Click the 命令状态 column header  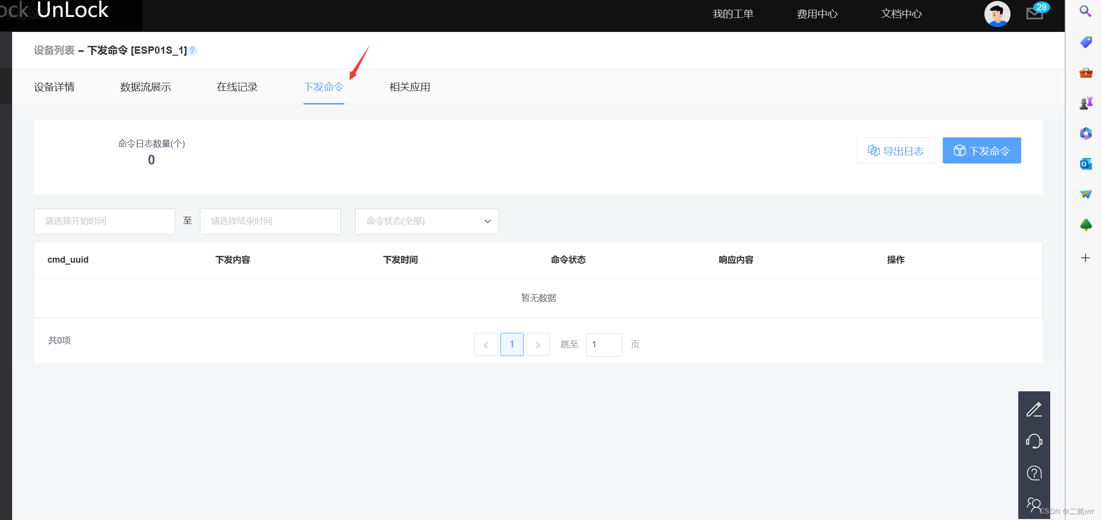pos(568,260)
